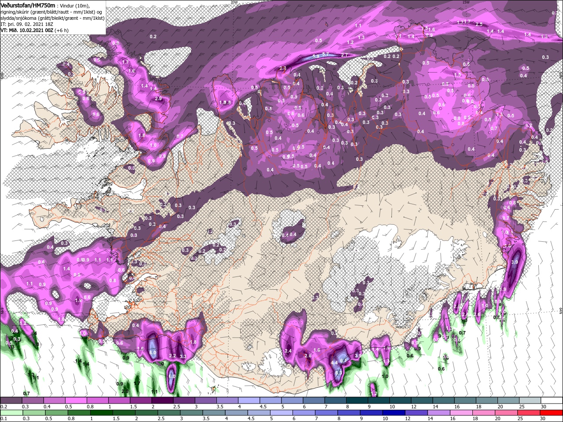Select the 'Vindur (10m)' text in the header
563x422 pixels.
point(75,6)
